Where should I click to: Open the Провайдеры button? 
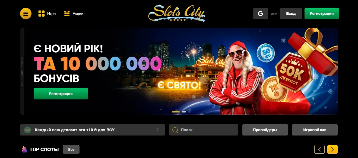point(265,130)
